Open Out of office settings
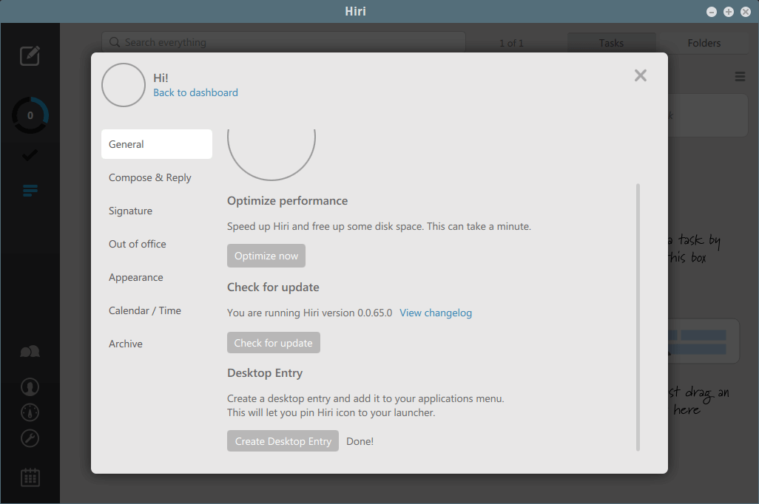 138,245
